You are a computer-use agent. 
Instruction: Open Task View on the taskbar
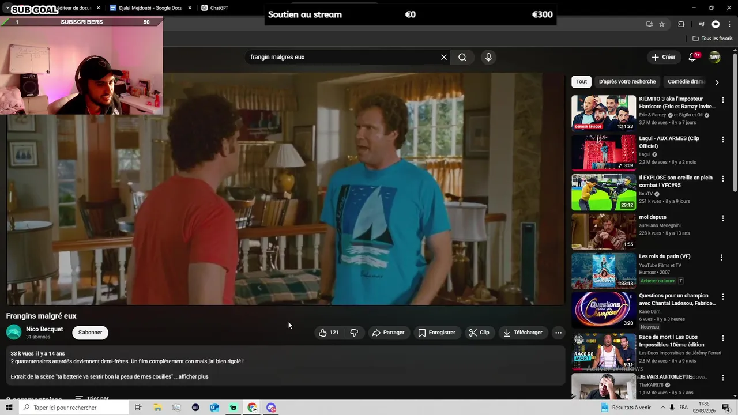[138, 408]
